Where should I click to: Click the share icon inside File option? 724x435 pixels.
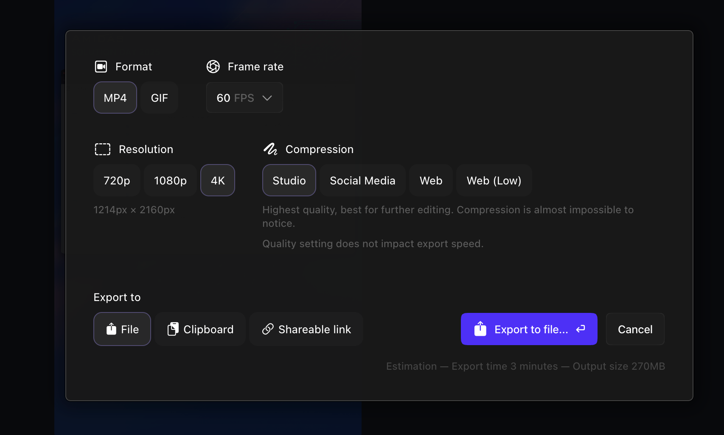pos(111,329)
